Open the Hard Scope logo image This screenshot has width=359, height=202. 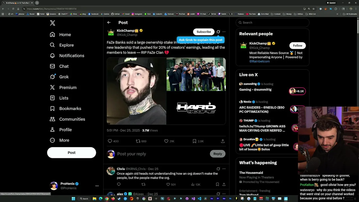tap(196, 108)
